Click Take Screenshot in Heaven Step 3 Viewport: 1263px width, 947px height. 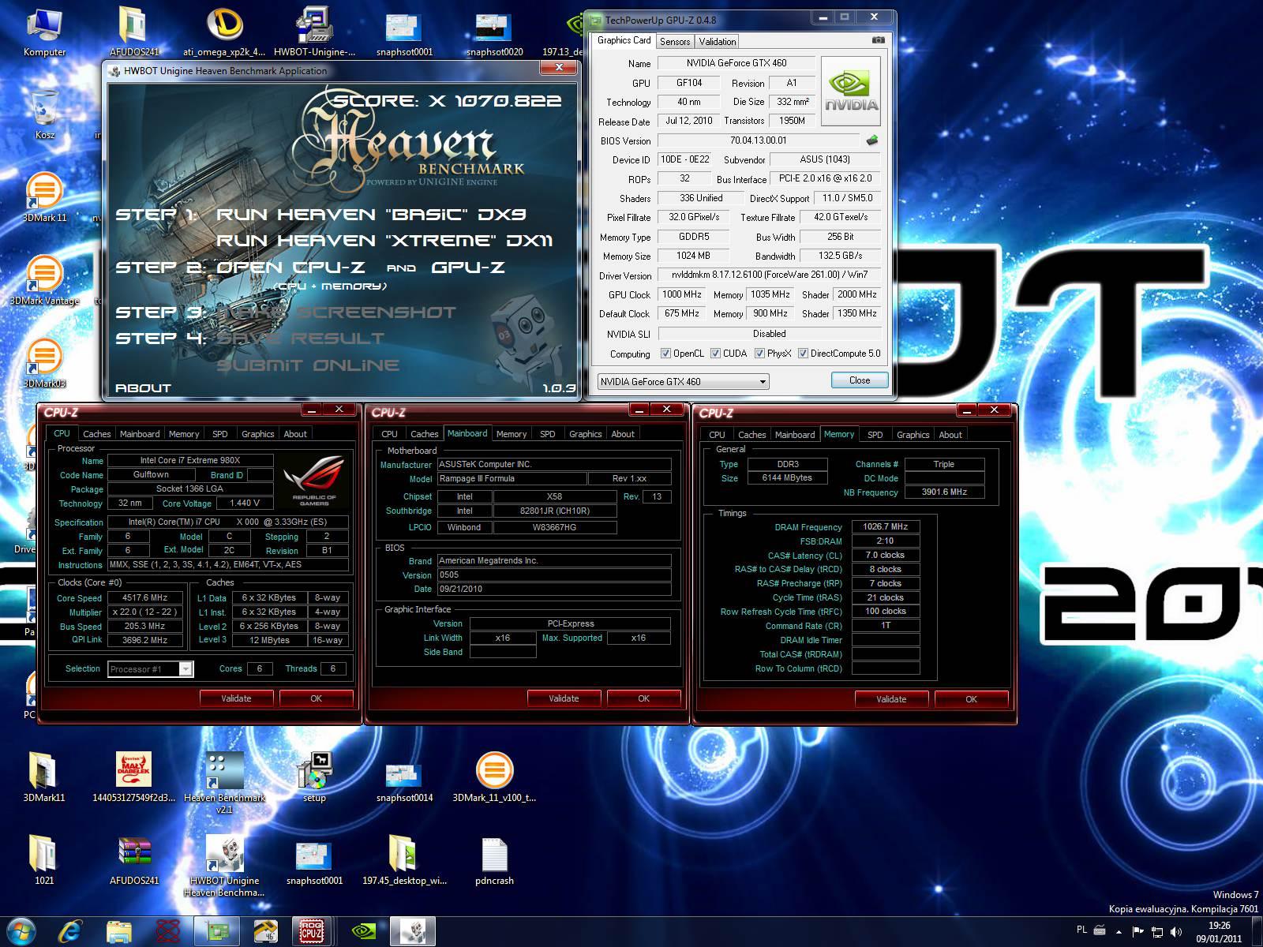click(336, 313)
